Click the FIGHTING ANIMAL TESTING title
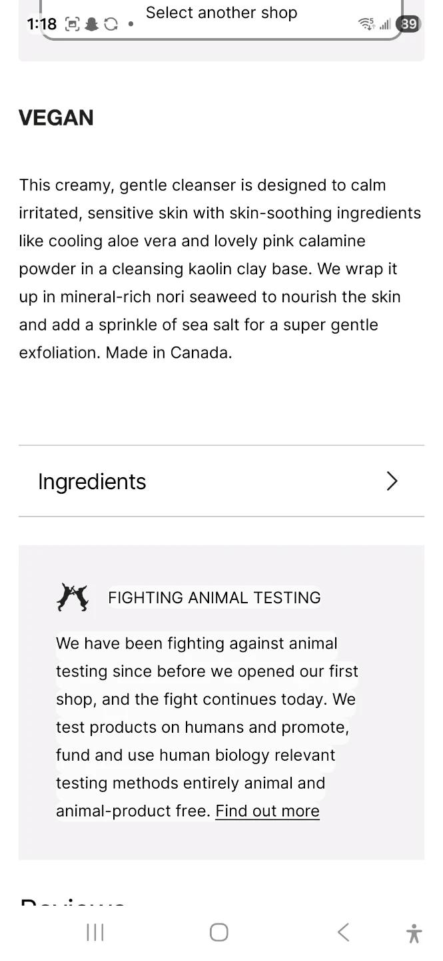 (x=214, y=597)
